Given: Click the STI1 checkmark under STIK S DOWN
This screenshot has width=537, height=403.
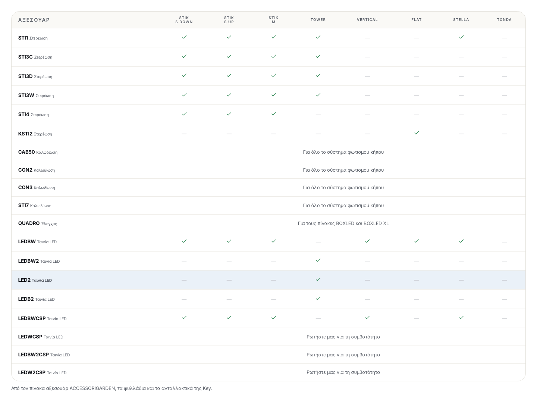Looking at the screenshot, I should pyautogui.click(x=184, y=37).
